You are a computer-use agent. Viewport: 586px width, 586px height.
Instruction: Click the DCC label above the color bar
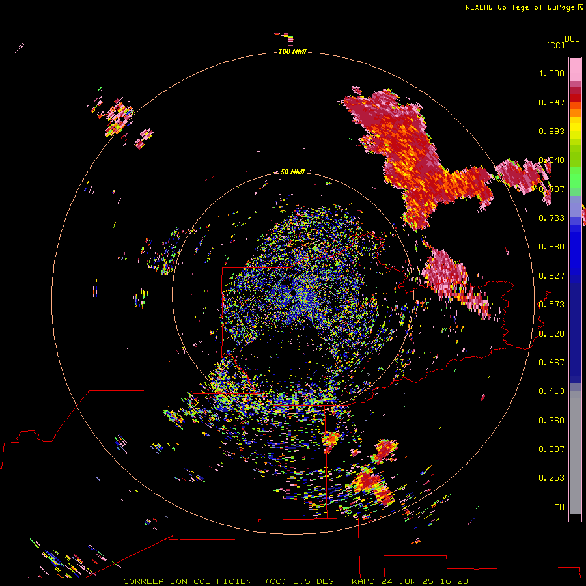point(572,39)
